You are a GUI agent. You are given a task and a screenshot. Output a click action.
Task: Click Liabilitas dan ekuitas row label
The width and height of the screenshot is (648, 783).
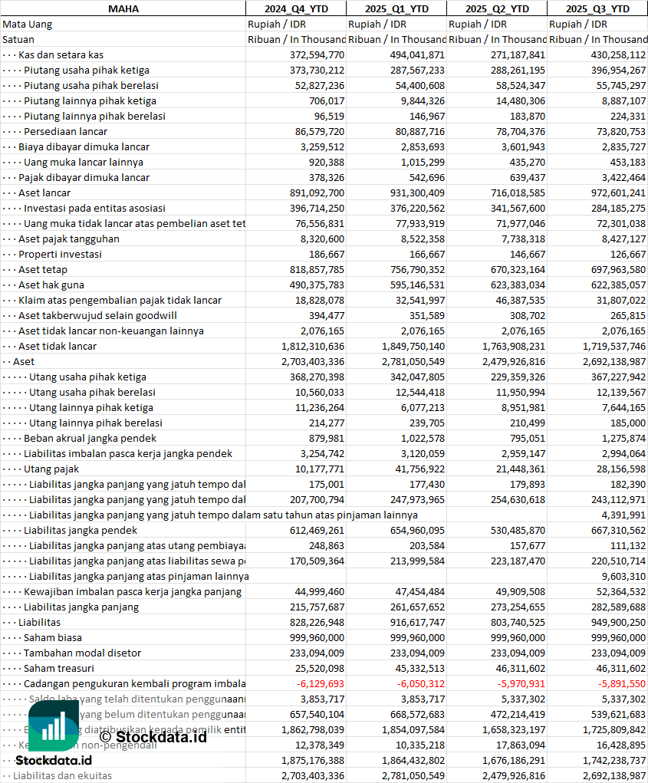click(62, 776)
